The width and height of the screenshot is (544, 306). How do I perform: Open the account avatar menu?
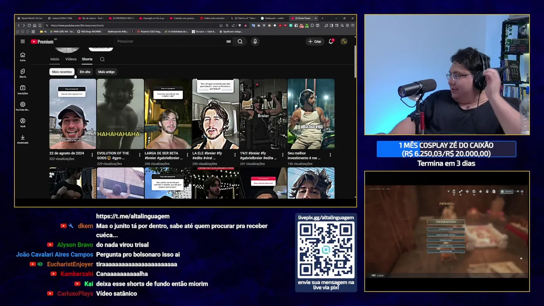click(x=344, y=41)
